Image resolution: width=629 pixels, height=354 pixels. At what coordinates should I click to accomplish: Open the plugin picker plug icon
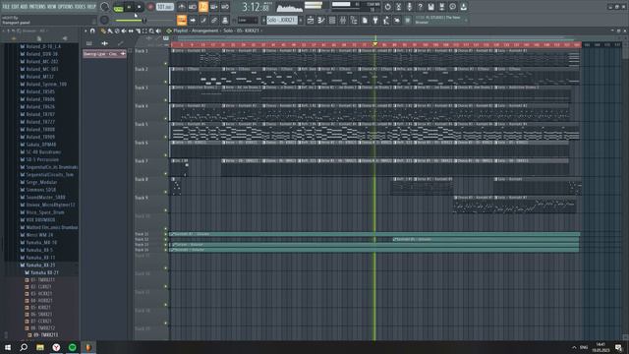[375, 20]
